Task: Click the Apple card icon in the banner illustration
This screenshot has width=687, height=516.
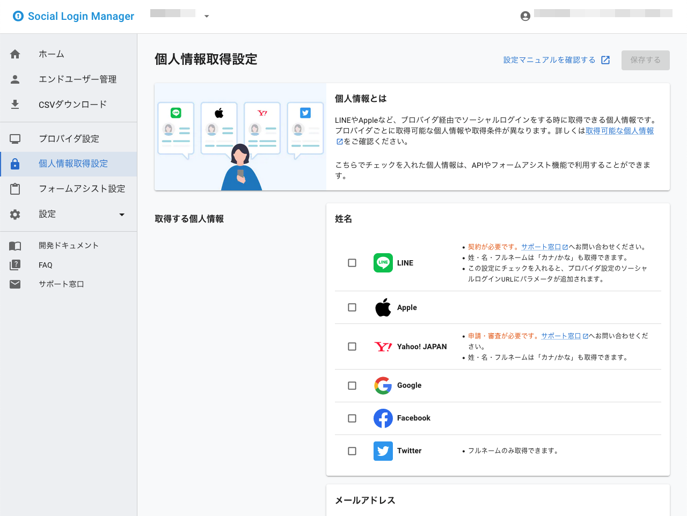Action: (219, 113)
